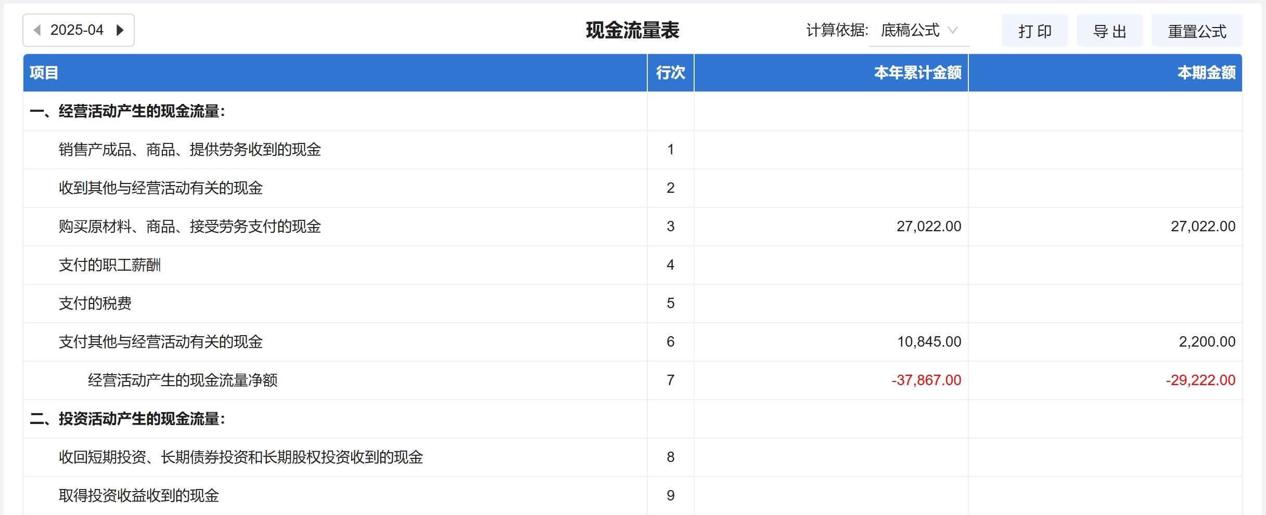Viewport: 1266px width, 515px height.
Task: Click the 2025-04 period field
Action: coord(77,30)
